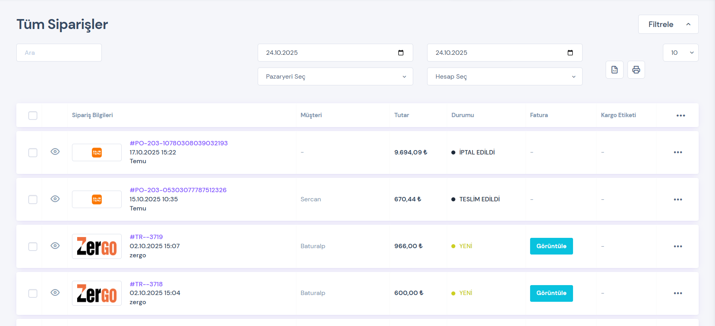715x326 pixels.
Task: Open the Pazaryeri Seç dropdown
Action: 335,77
